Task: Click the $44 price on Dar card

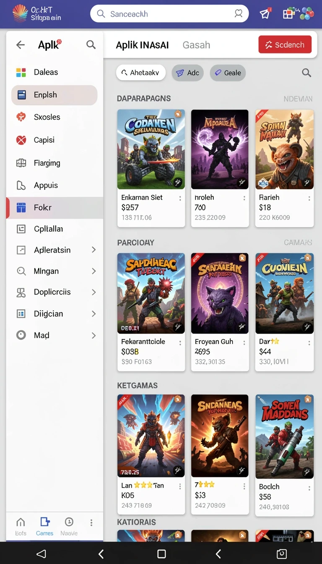Action: pyautogui.click(x=265, y=352)
